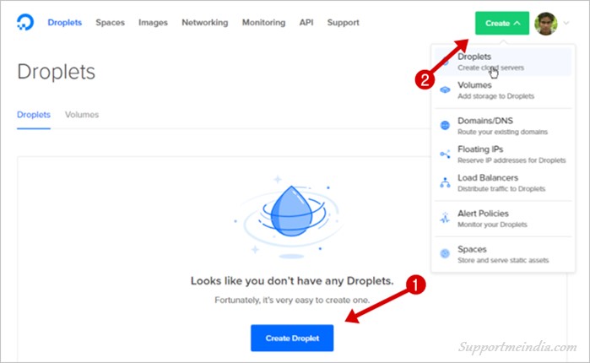Click the Load Balancers icon
590x363 pixels.
pos(445,183)
